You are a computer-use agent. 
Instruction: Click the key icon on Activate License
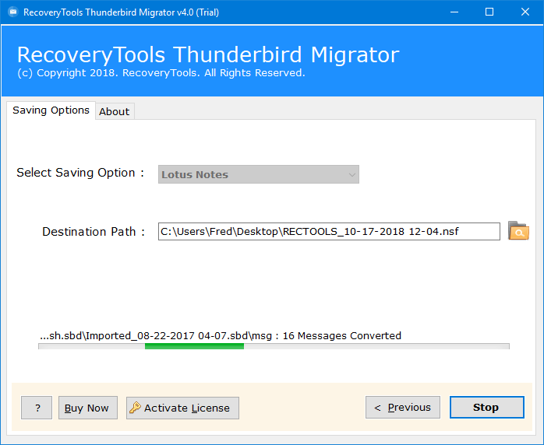point(135,407)
